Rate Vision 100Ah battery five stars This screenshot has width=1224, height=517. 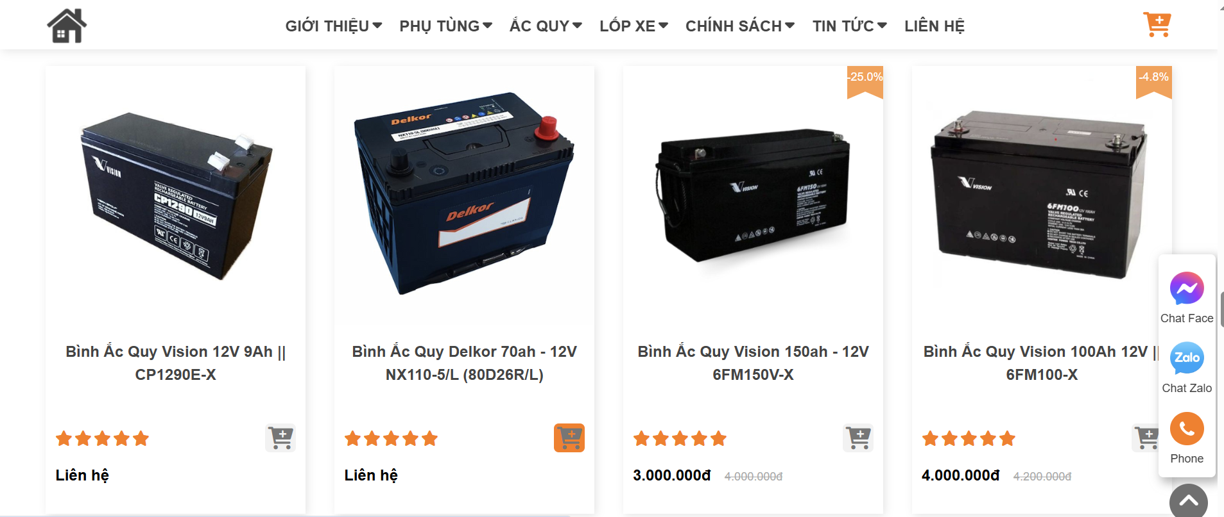click(x=1007, y=439)
